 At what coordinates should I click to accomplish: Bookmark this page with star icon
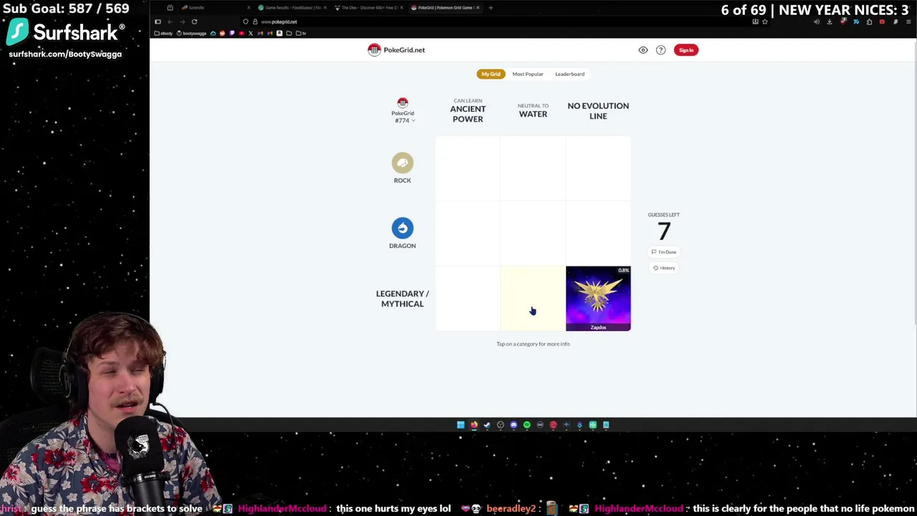pos(764,21)
